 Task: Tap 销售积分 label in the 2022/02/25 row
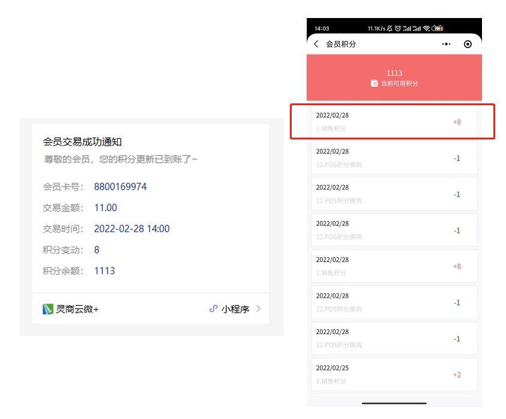pos(331,381)
